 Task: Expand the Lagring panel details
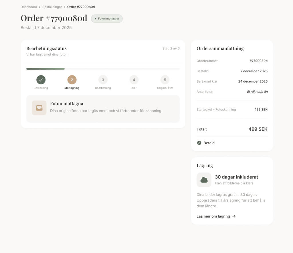[205, 165]
